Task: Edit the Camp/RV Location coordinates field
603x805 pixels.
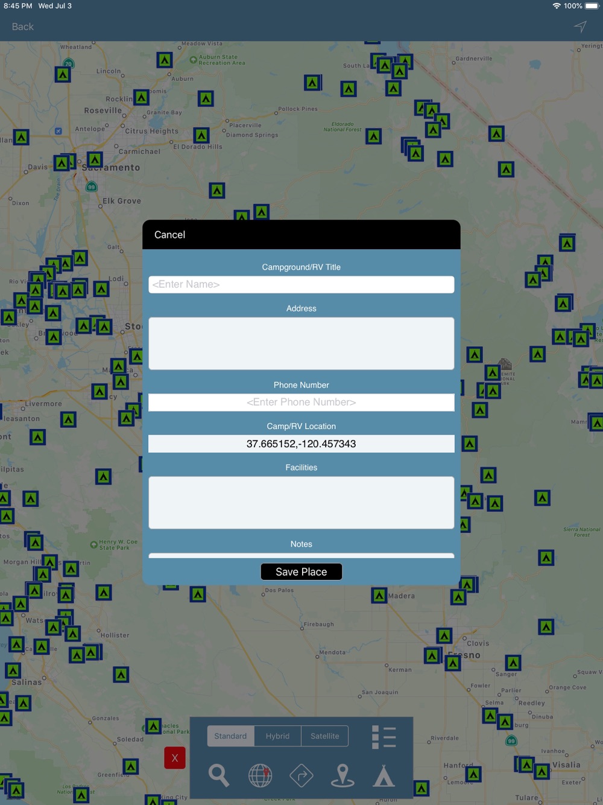Action: 301,444
